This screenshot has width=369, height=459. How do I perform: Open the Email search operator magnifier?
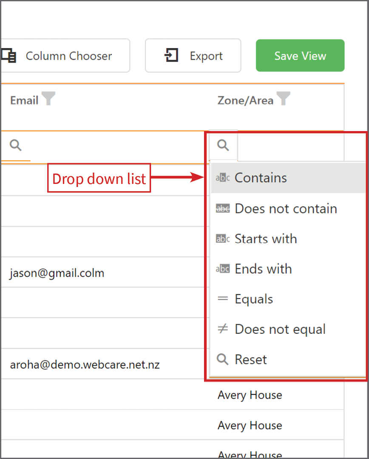(15, 145)
